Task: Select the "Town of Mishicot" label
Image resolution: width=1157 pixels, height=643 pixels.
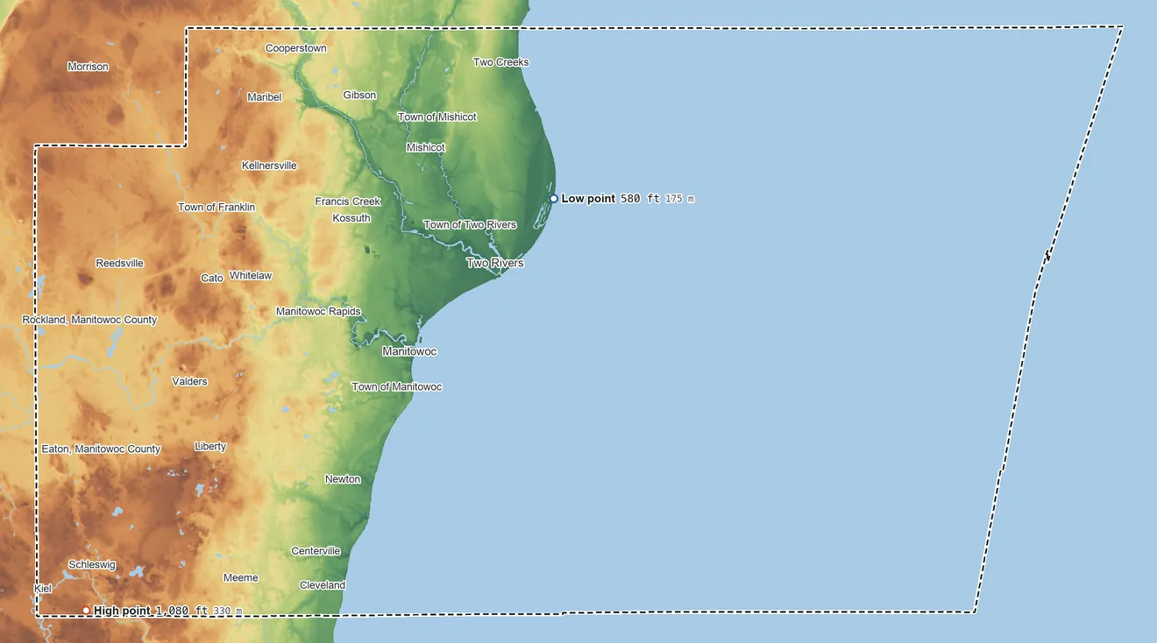Action: tap(437, 117)
